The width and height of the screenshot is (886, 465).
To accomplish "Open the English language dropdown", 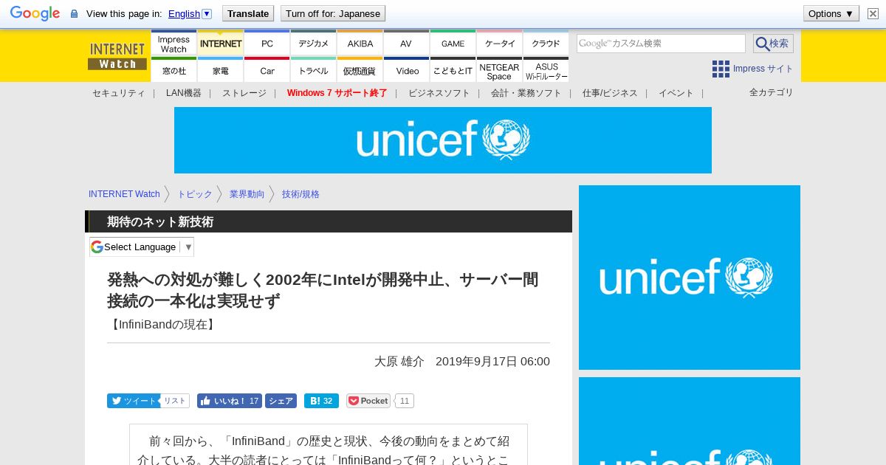I will [x=190, y=13].
